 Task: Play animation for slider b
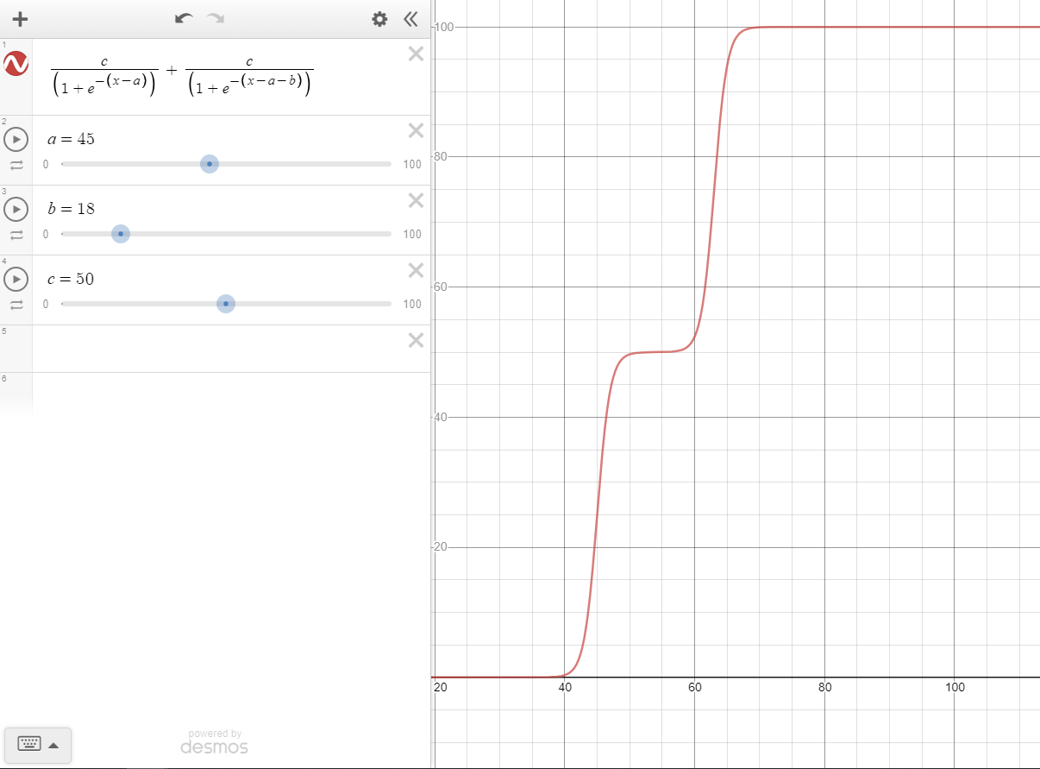click(16, 209)
